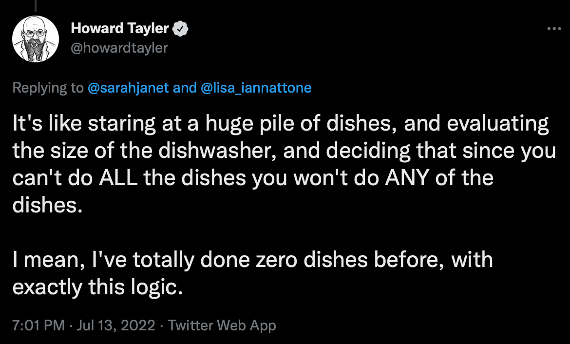570x344 pixels.
Task: Click the 'Replying to' label
Action: click(x=48, y=88)
